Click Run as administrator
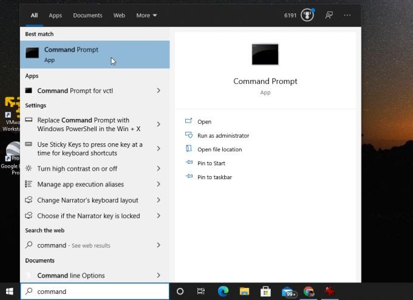 [223, 135]
